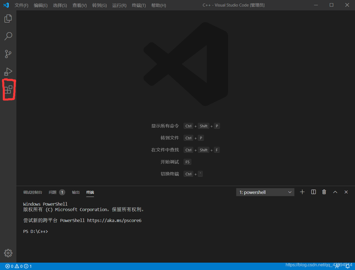Create a new terminal with plus icon

pos(302,192)
